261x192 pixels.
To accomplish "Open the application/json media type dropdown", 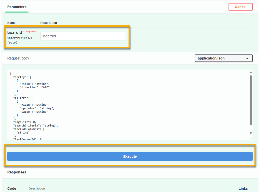I will coord(223,58).
